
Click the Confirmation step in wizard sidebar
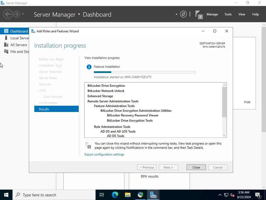pos(48,103)
